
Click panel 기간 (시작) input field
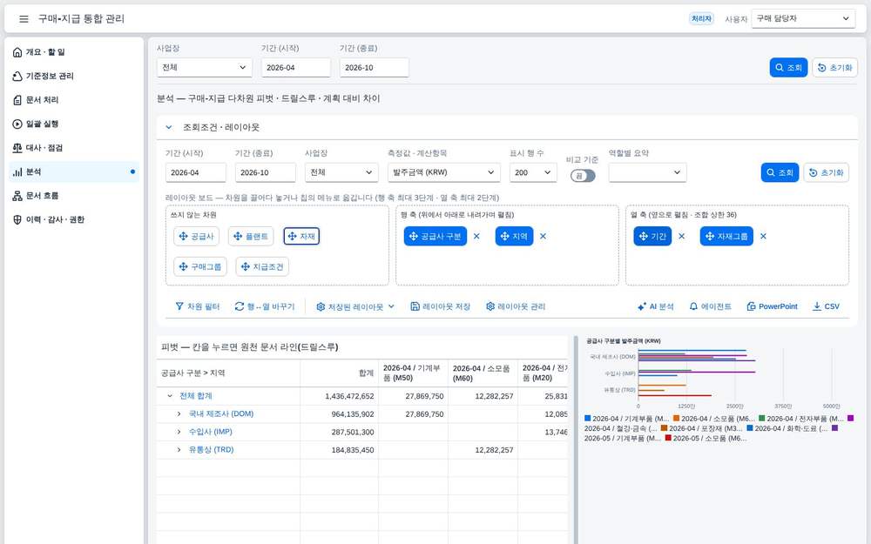(195, 172)
